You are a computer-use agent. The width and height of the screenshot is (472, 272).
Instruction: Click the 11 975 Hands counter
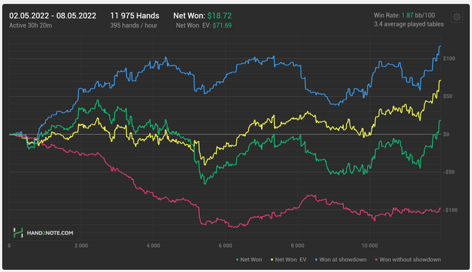[135, 15]
